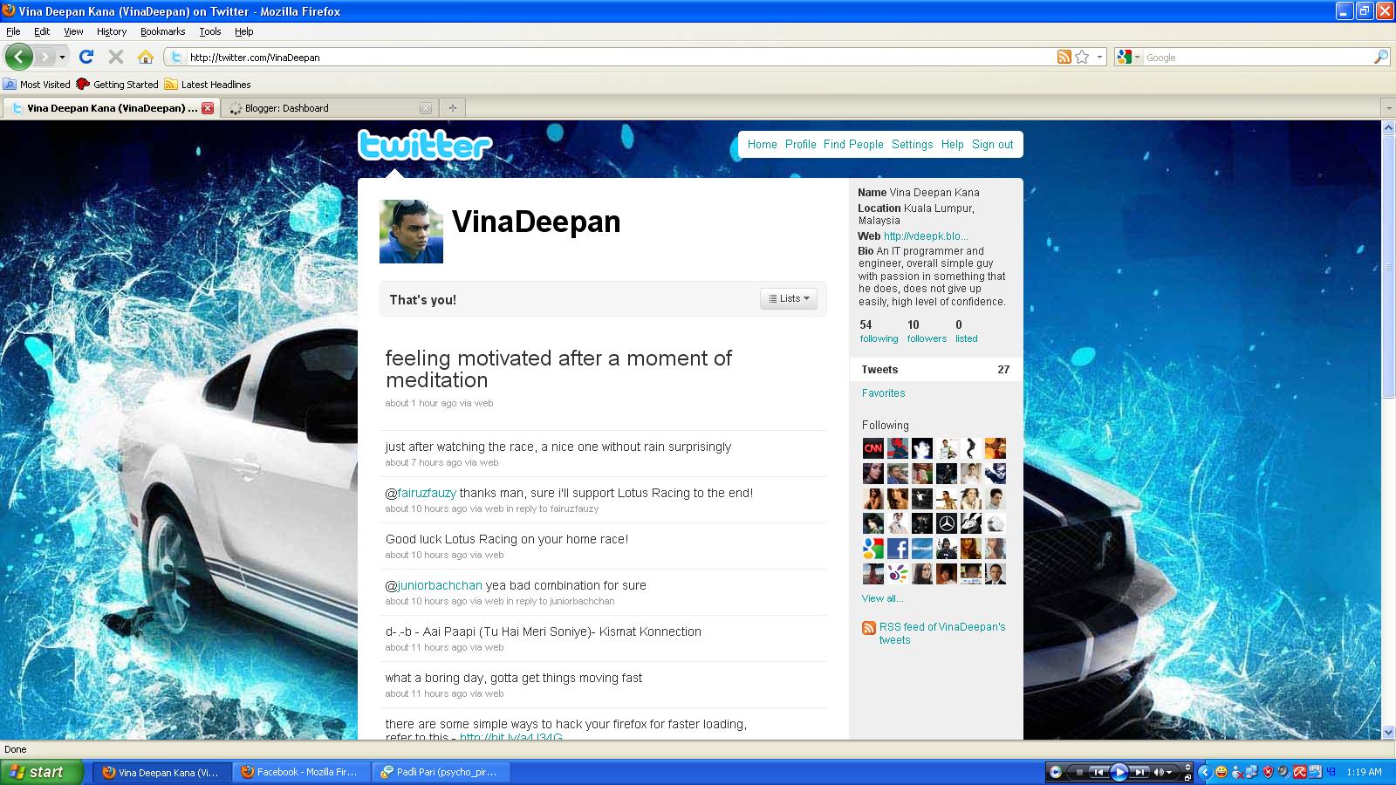
Task: Open the Profile link in Twitter nav
Action: tap(800, 145)
